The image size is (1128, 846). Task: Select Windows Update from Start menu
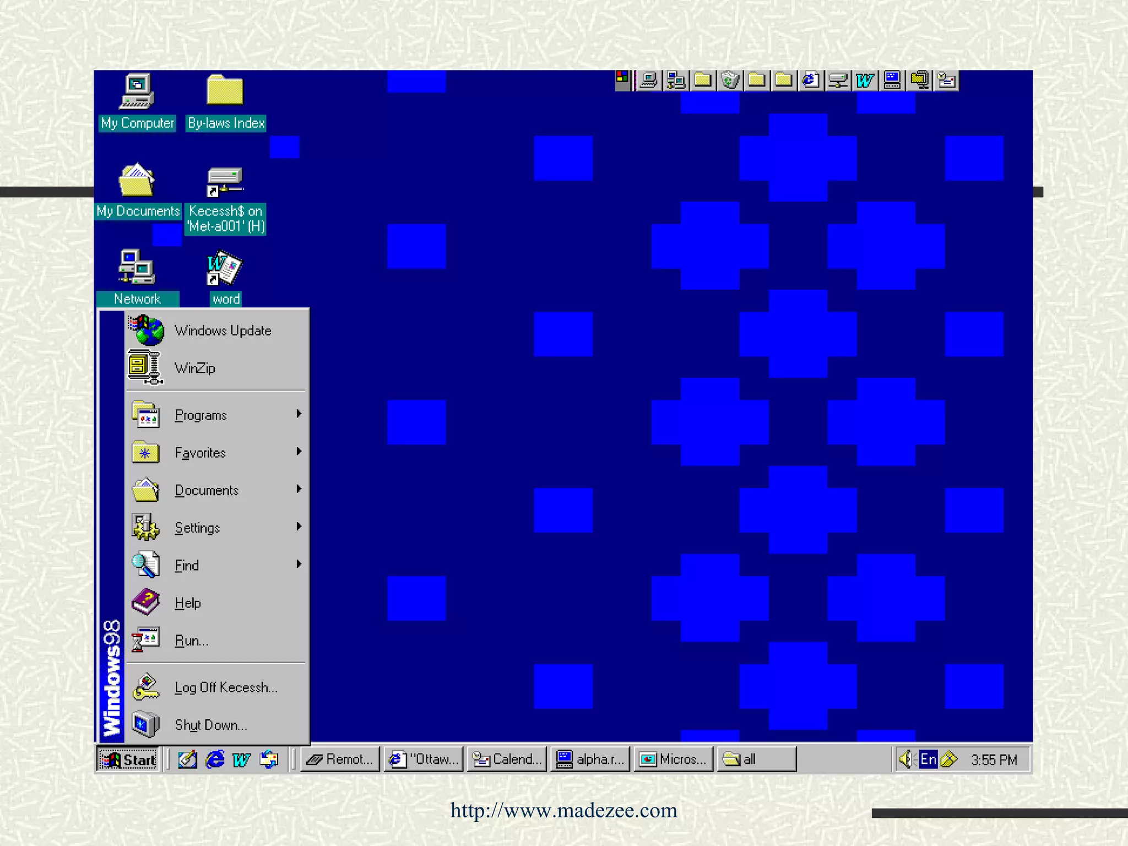coord(223,330)
